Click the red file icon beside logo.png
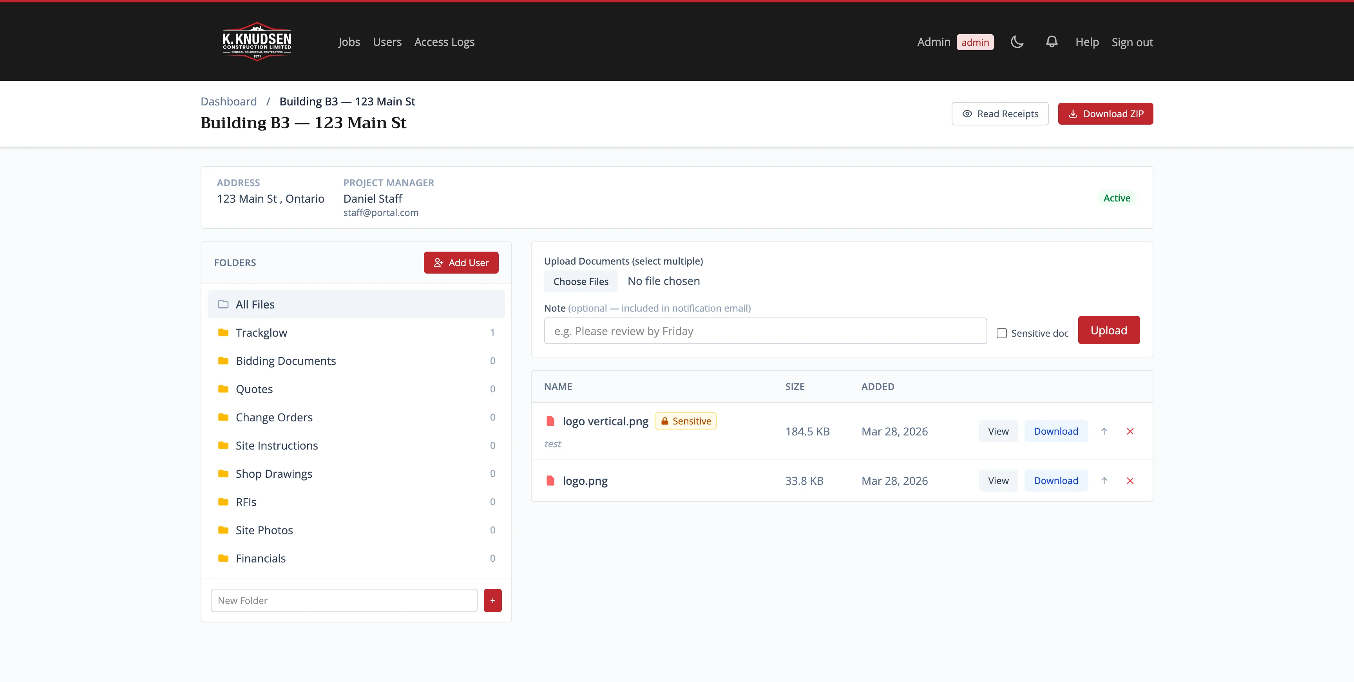 click(x=550, y=480)
